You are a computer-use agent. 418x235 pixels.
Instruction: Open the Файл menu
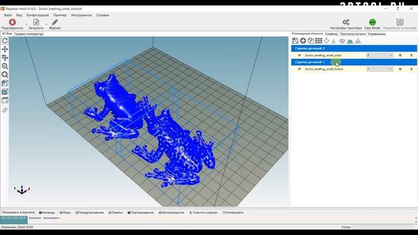8,15
